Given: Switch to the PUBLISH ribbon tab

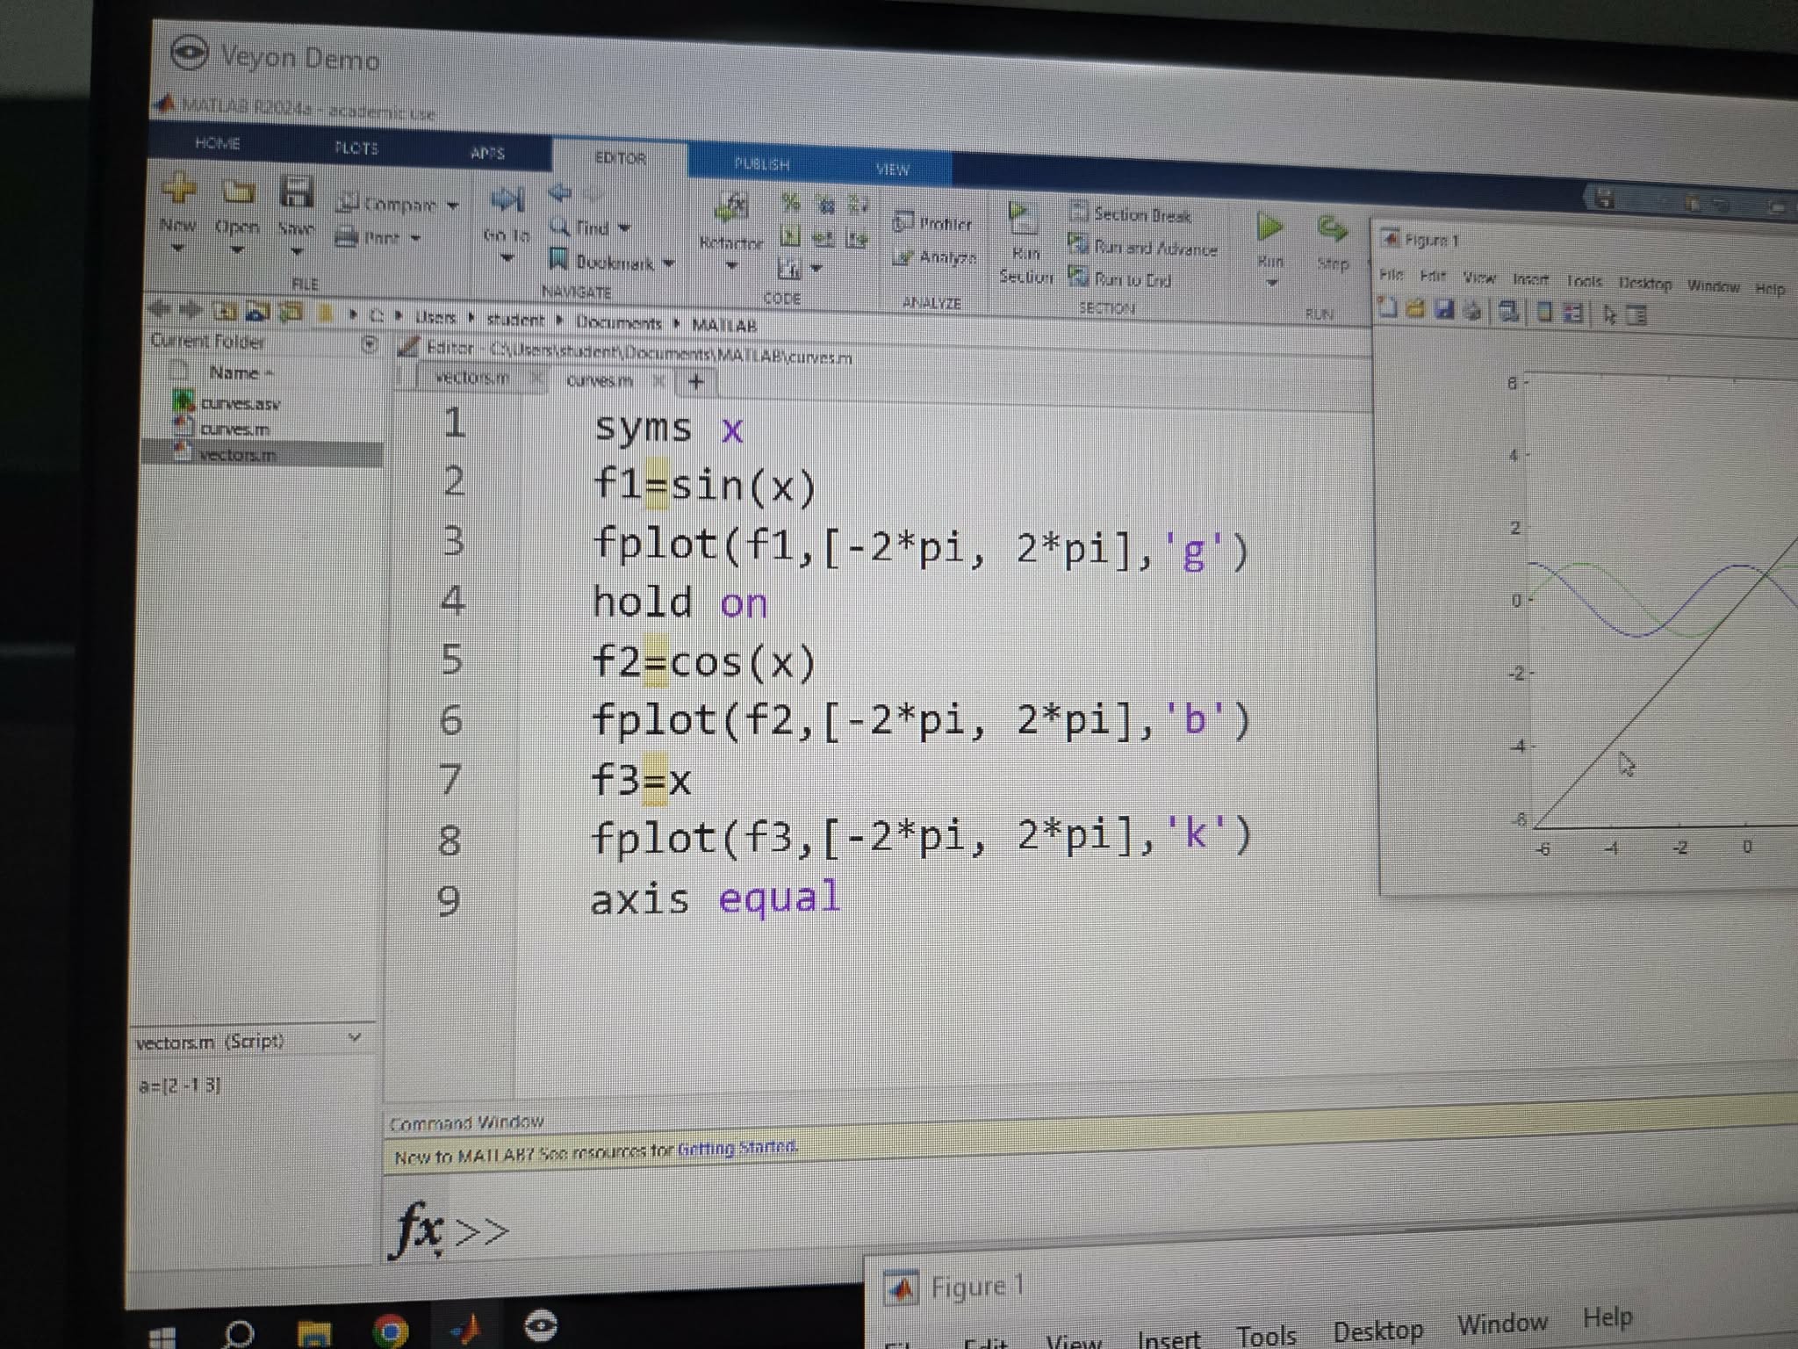Looking at the screenshot, I should [x=762, y=163].
